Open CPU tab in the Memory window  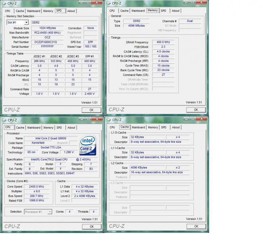tap(112, 11)
